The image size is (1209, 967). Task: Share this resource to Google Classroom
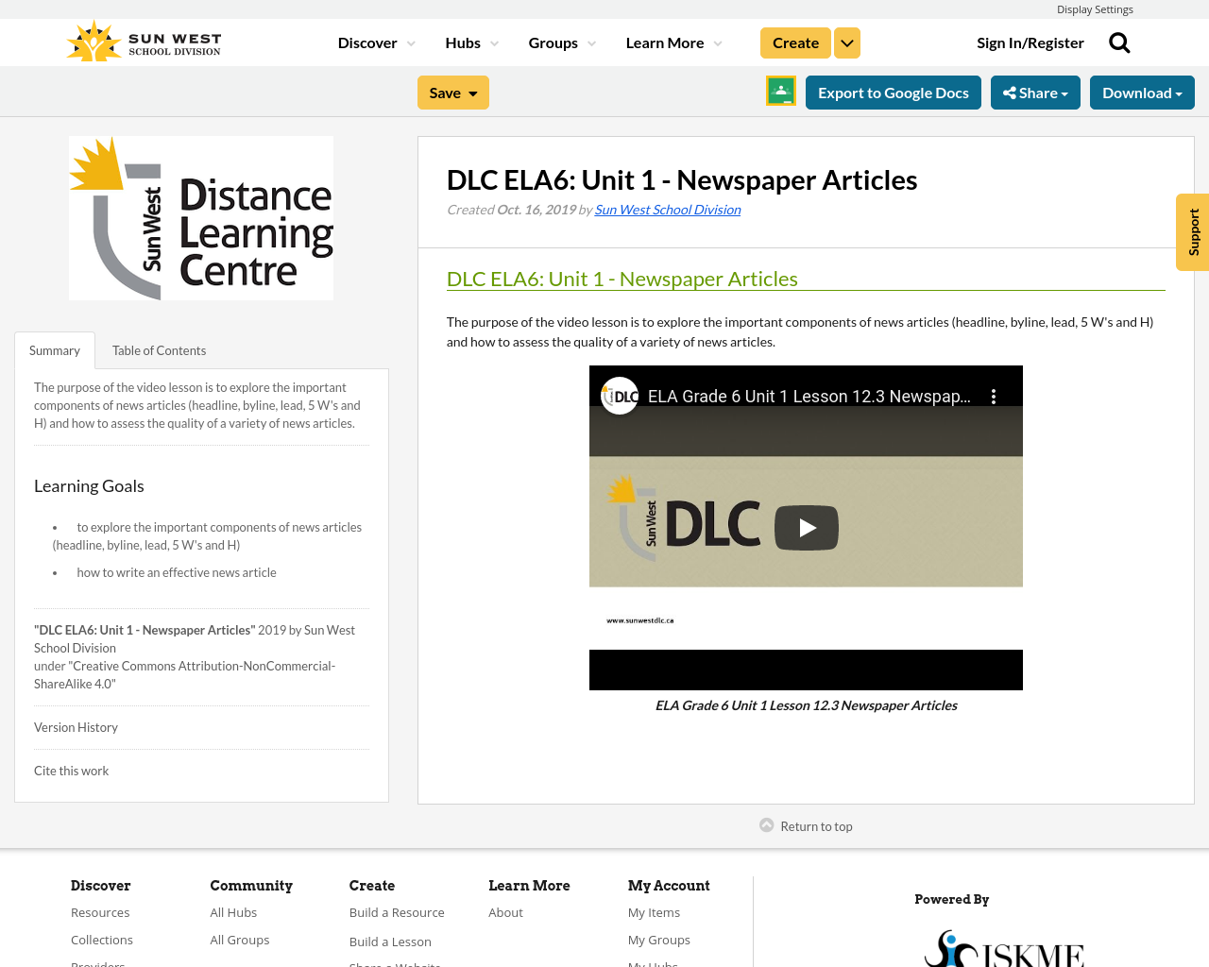pyautogui.click(x=780, y=92)
